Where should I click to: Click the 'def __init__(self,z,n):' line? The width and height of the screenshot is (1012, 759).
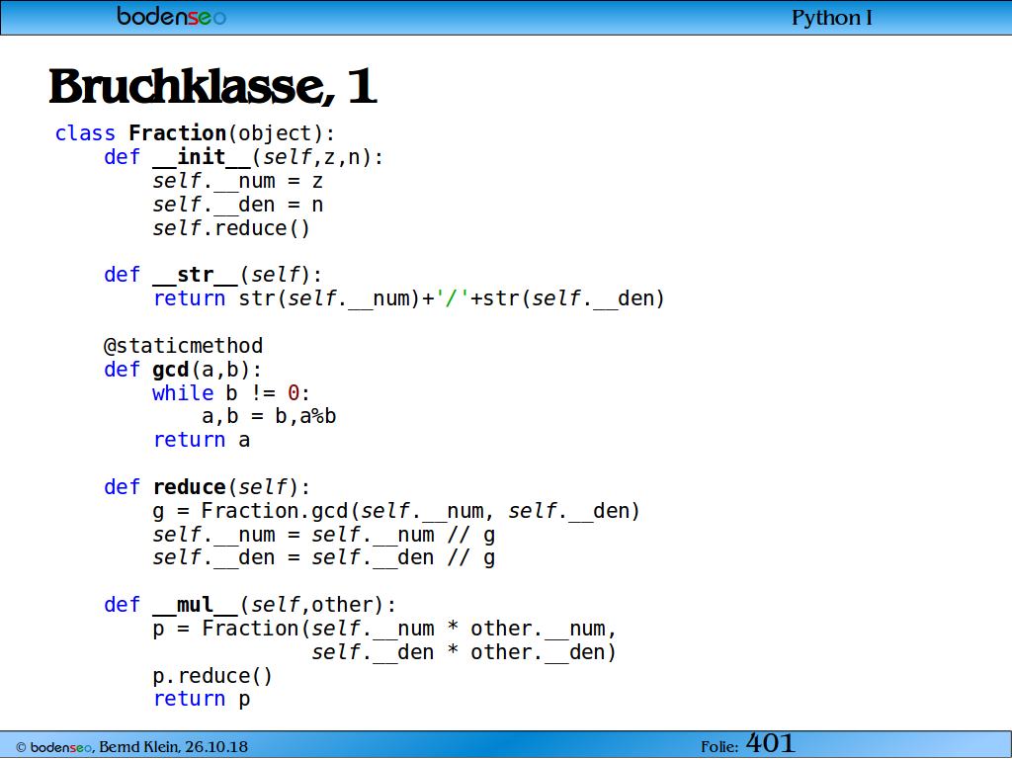244,157
